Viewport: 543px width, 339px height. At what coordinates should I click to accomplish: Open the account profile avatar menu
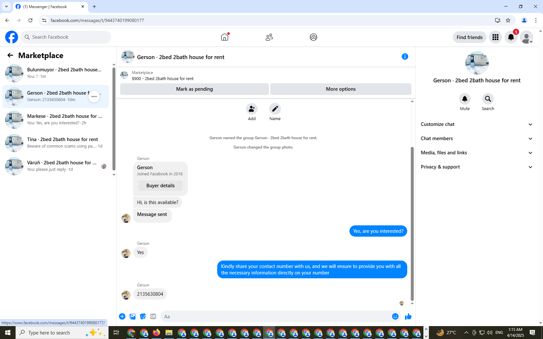click(527, 37)
